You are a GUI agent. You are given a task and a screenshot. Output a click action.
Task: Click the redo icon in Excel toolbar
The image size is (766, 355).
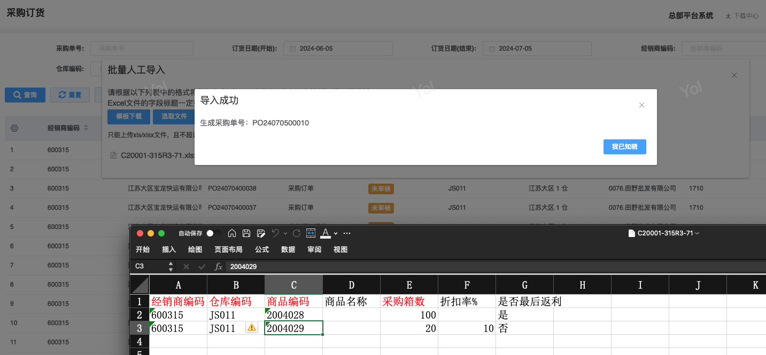297,233
